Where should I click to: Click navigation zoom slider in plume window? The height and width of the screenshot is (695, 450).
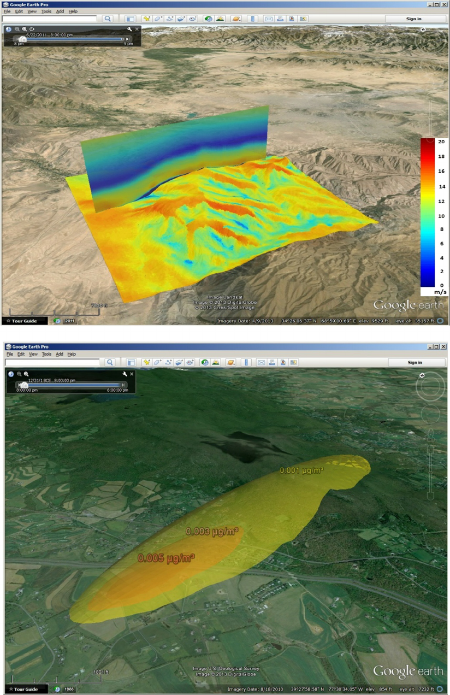pyautogui.click(x=430, y=473)
